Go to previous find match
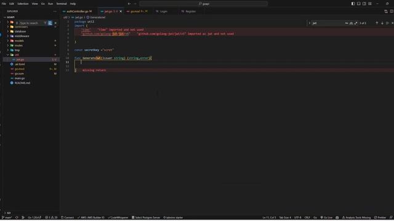Screen dimensions: 394x221 click(x=377, y=23)
